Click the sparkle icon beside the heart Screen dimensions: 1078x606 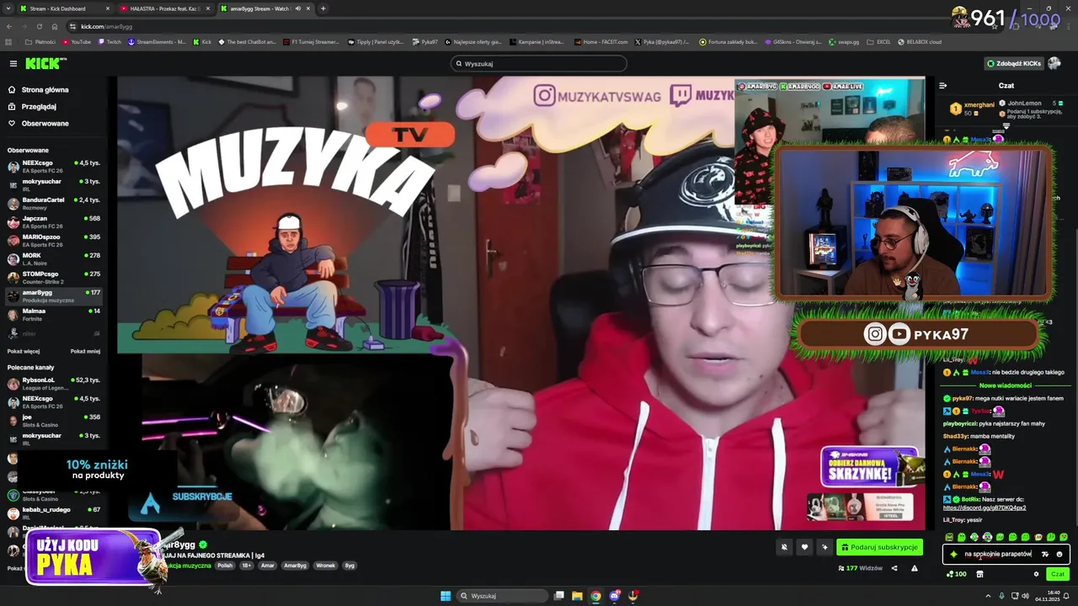825,547
